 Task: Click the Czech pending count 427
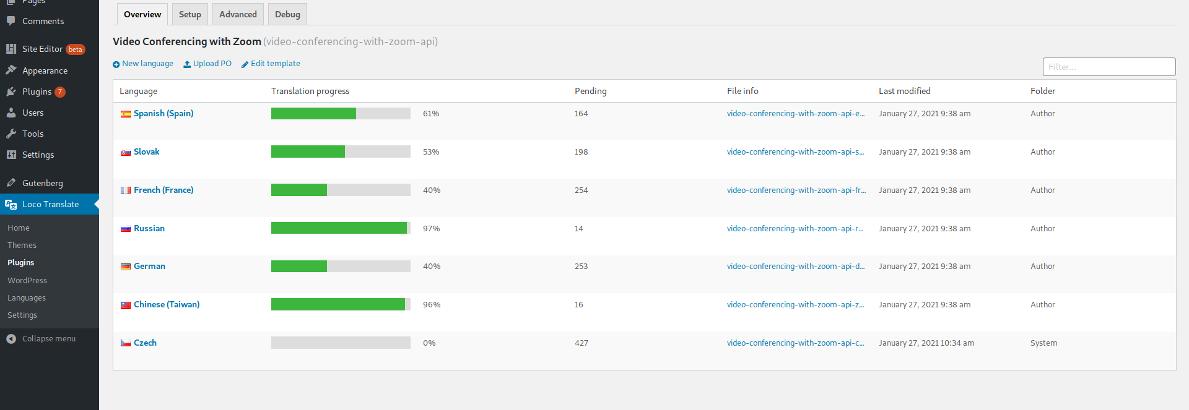click(581, 343)
